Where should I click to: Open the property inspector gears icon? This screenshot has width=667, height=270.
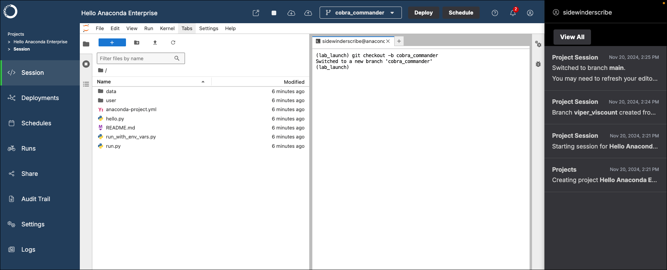(x=538, y=44)
